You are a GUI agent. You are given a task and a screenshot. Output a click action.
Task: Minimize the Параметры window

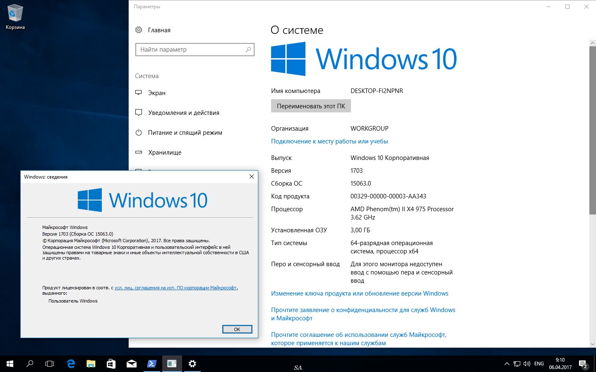[548, 7]
